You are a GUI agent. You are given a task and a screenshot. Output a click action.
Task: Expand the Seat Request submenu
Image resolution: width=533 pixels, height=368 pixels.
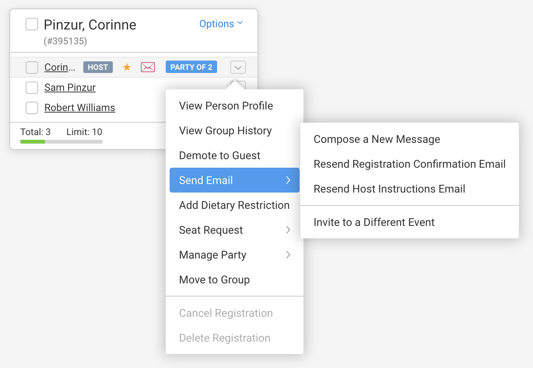pyautogui.click(x=234, y=230)
